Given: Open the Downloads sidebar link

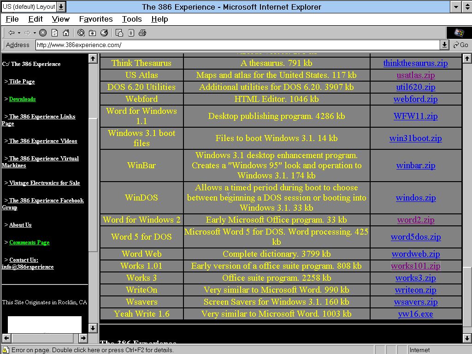Looking at the screenshot, I should click(x=22, y=99).
